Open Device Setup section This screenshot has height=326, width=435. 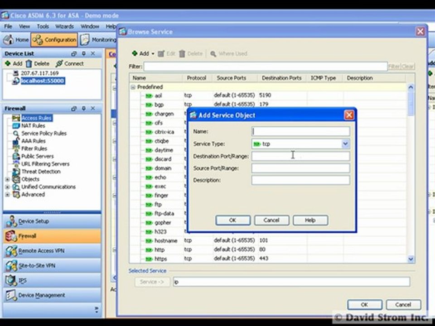click(52, 221)
